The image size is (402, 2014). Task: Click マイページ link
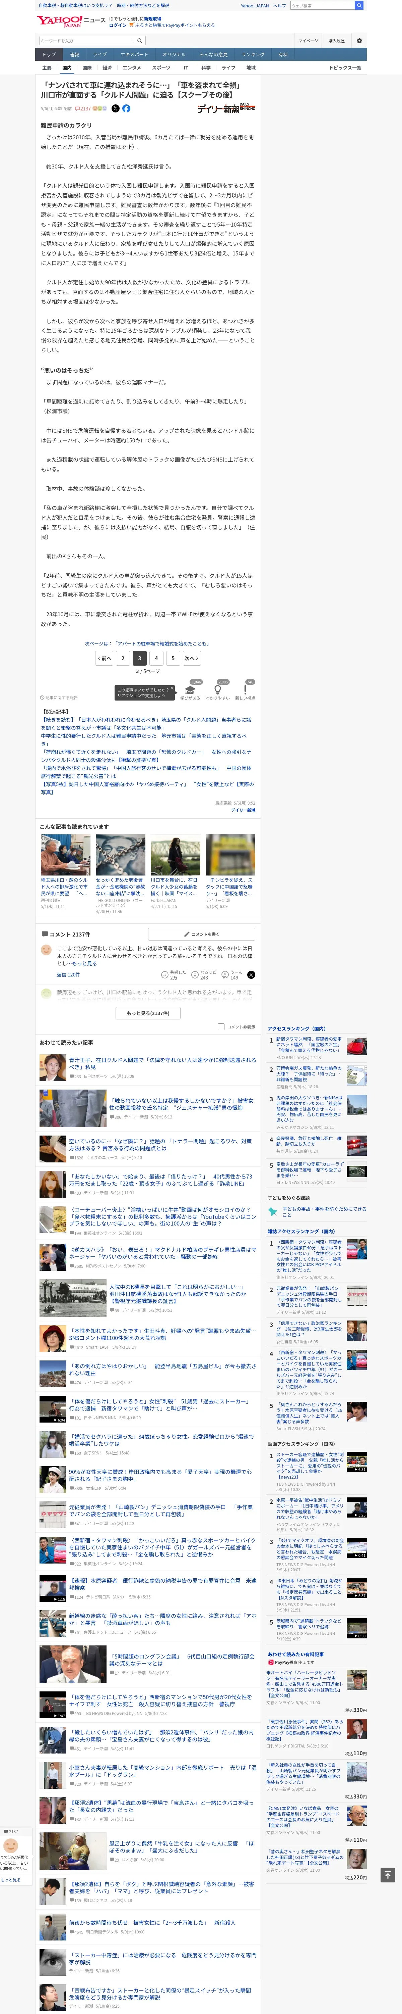coord(308,41)
